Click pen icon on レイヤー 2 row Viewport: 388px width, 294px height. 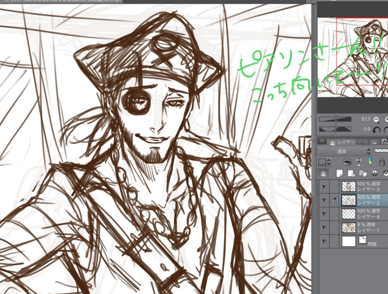(334, 200)
